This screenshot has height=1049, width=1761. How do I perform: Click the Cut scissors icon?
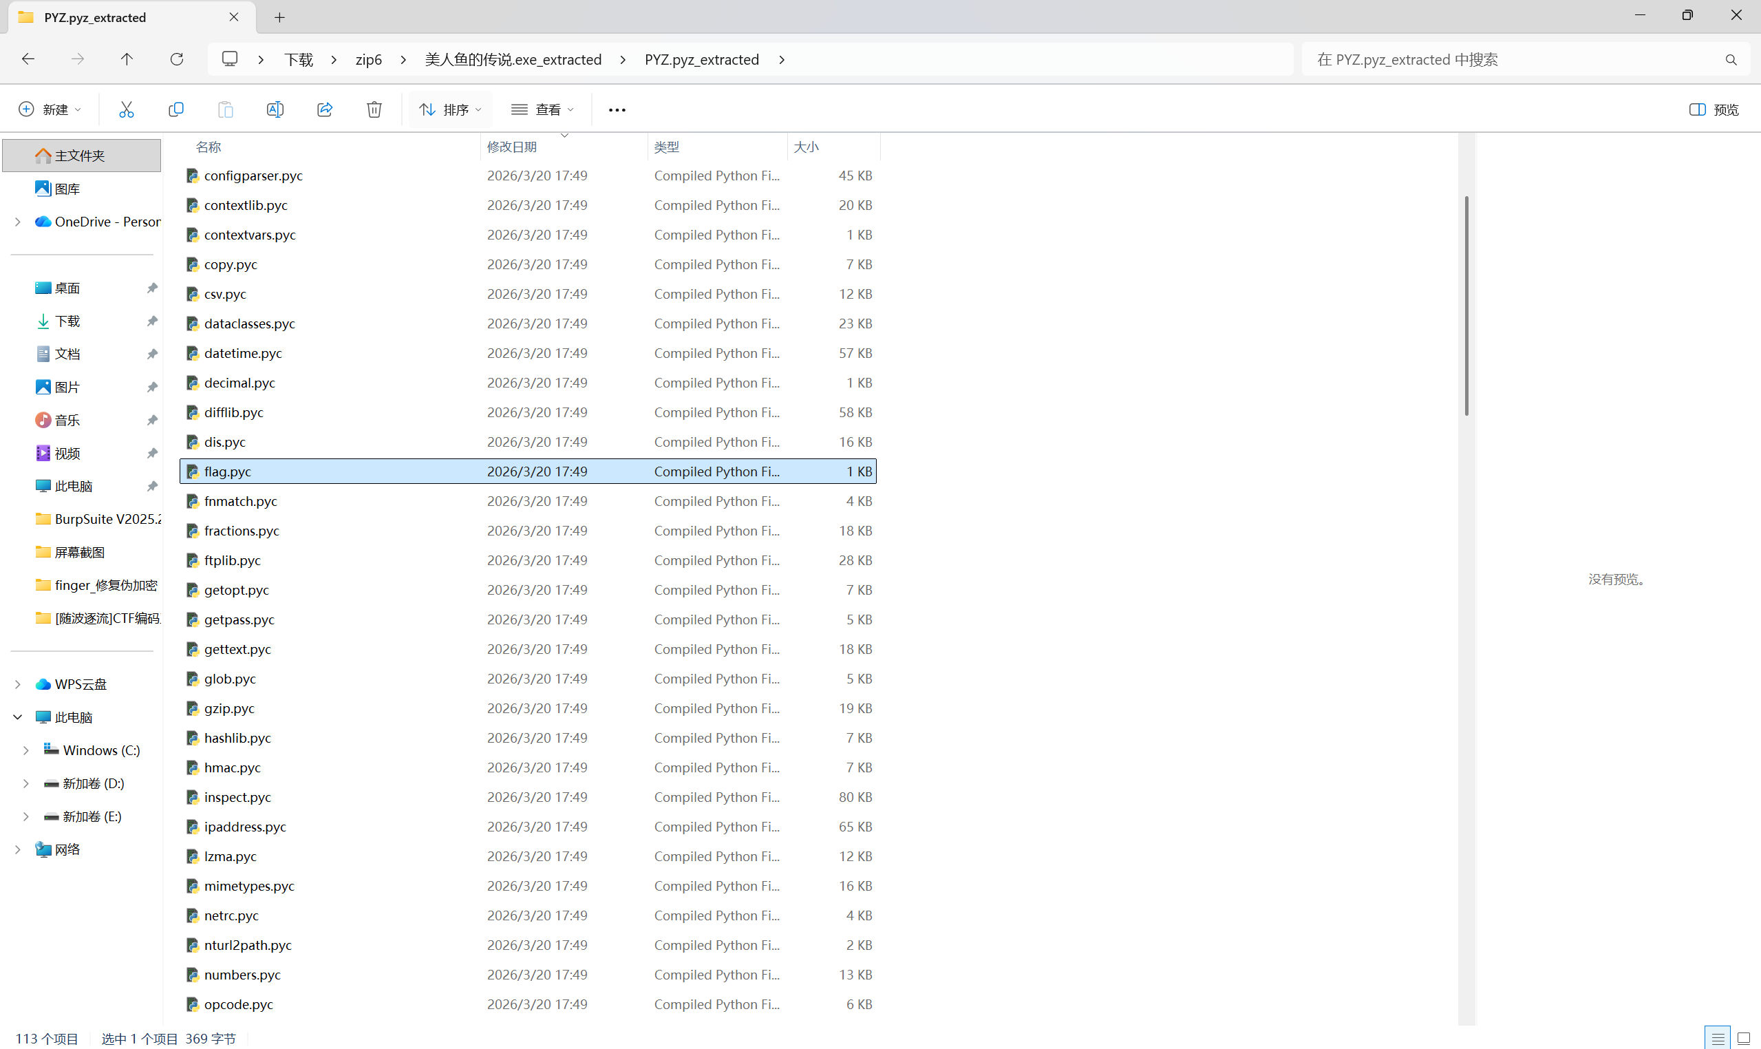pyautogui.click(x=127, y=109)
